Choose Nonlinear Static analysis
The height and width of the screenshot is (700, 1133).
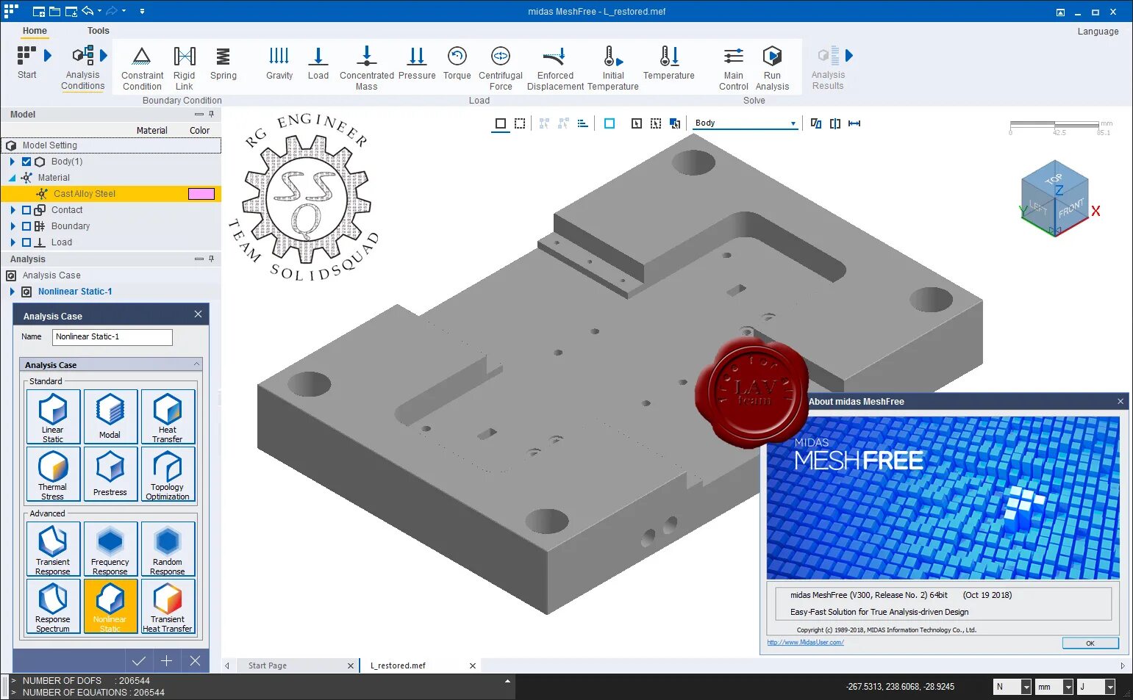(110, 606)
